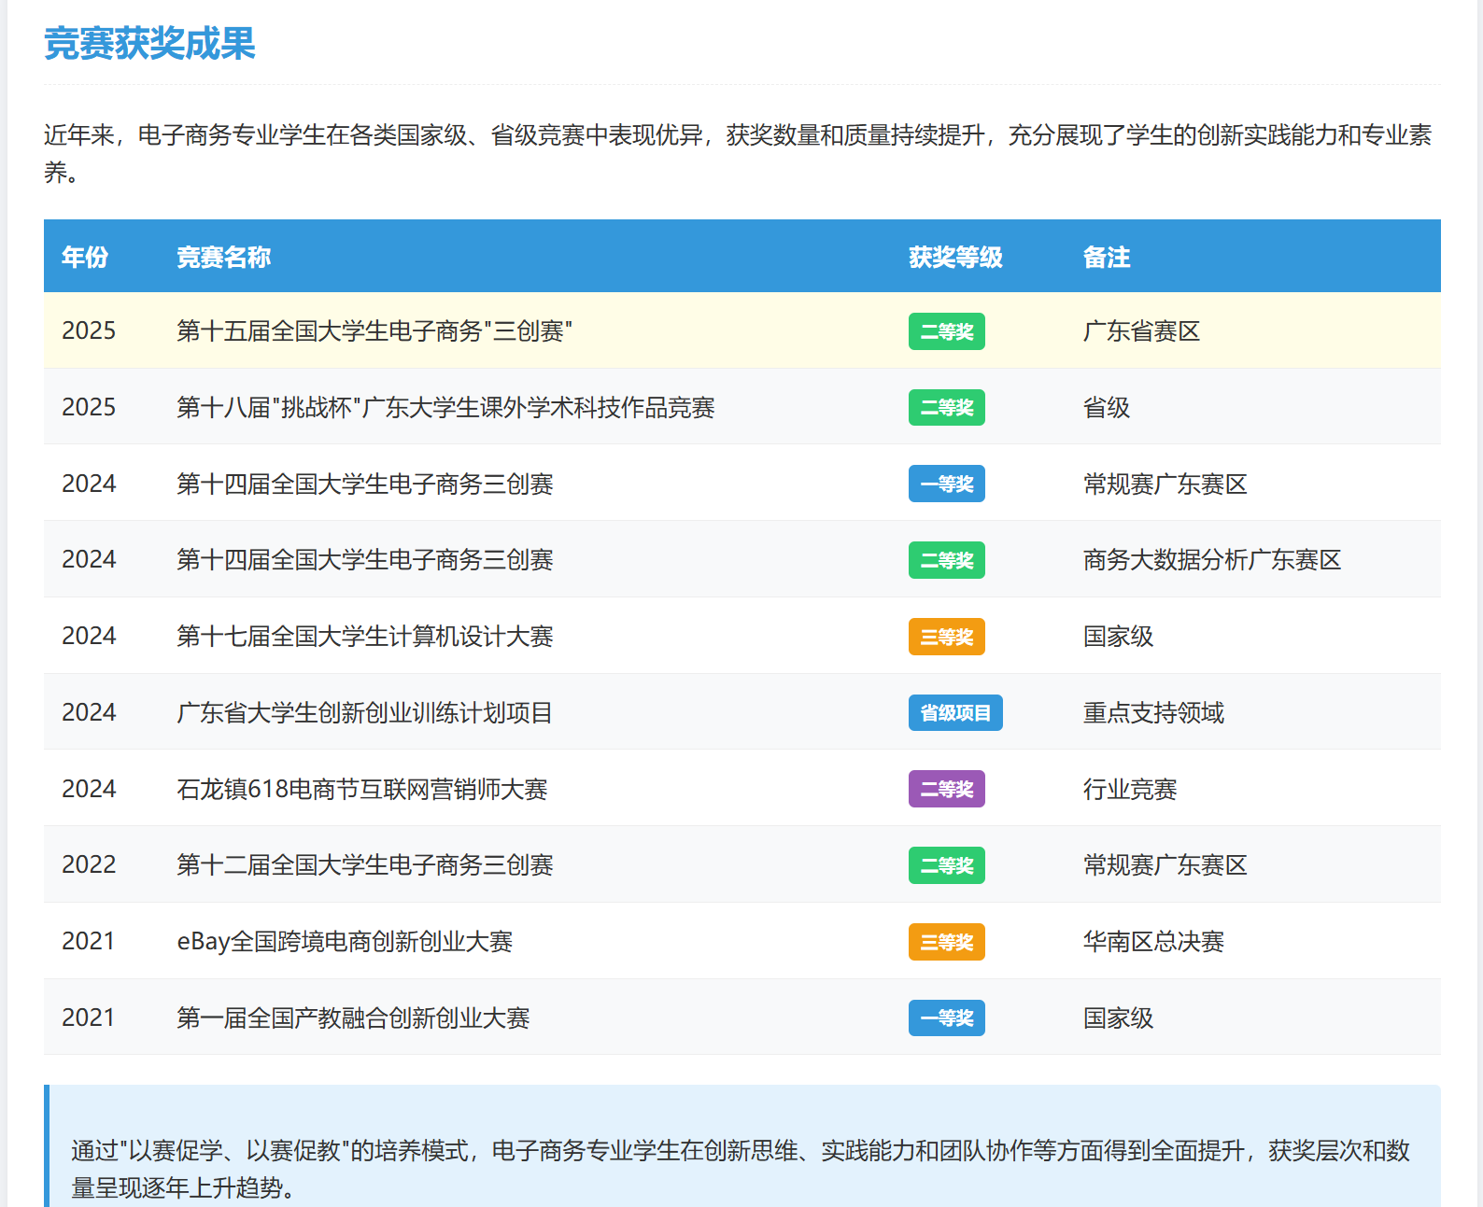Click 三等奖 badge in the eBay competition row
Screen dimensions: 1483x1207
pyautogui.click(x=946, y=942)
